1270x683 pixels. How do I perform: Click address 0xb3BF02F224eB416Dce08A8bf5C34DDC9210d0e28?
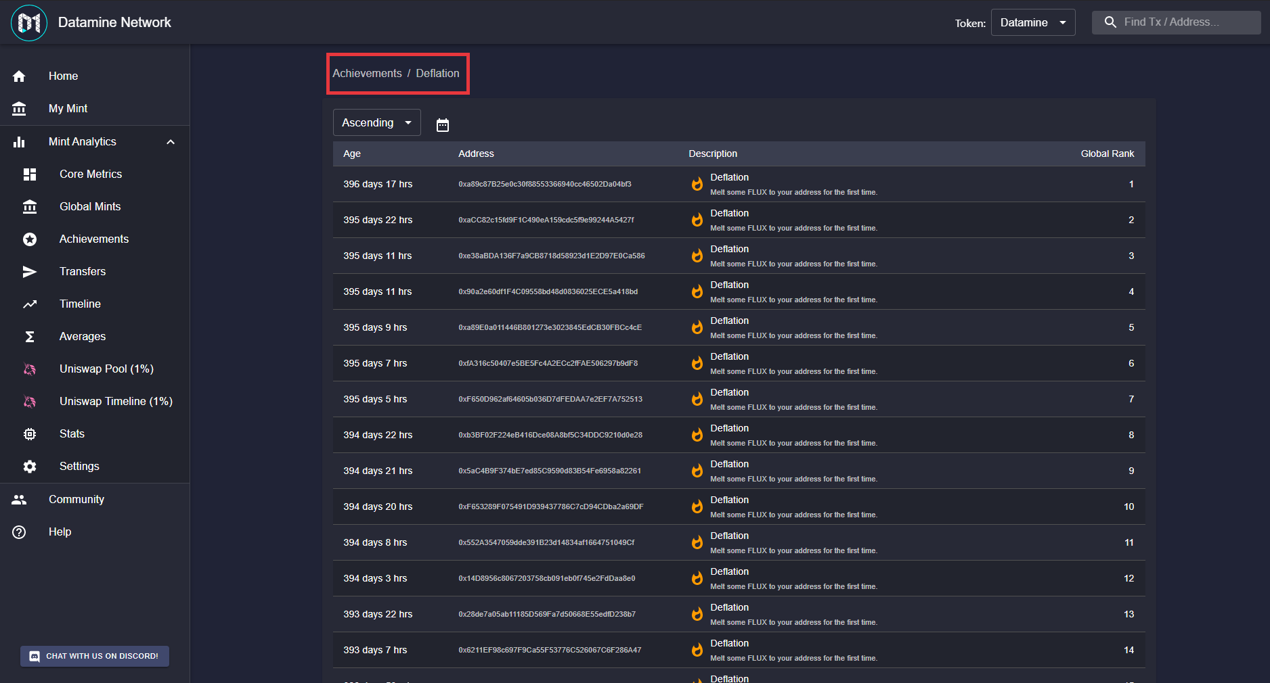point(550,435)
